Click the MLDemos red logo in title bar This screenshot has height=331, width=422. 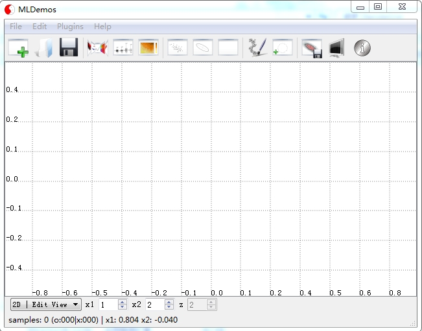coord(10,10)
